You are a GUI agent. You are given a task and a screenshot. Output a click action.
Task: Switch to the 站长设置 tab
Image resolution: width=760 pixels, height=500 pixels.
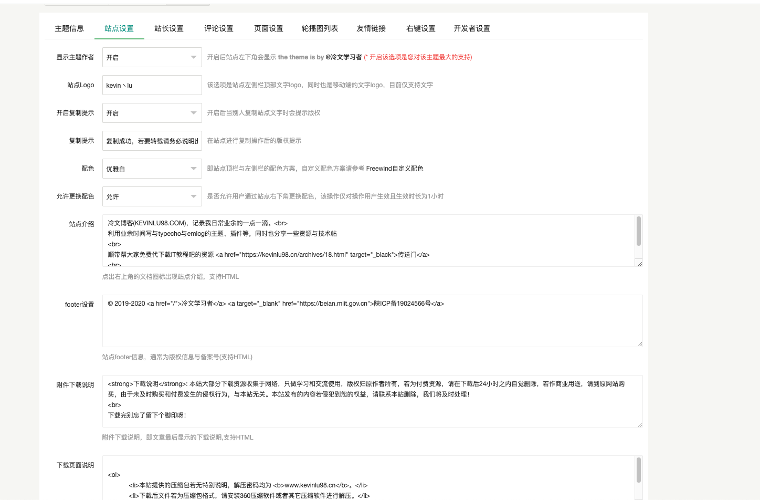pyautogui.click(x=169, y=28)
